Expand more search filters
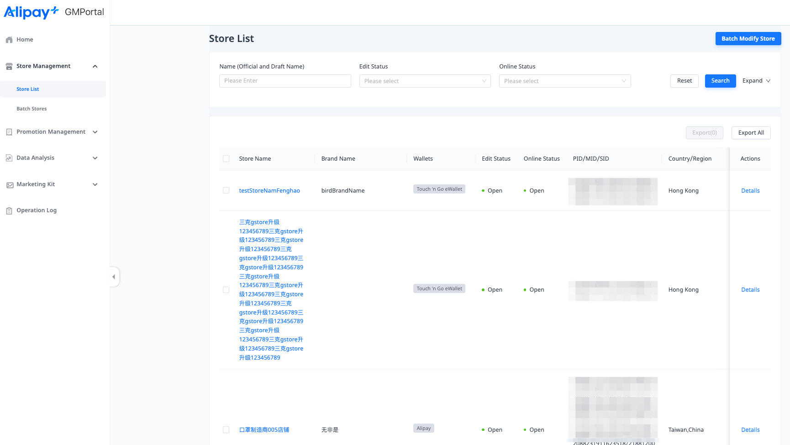The height and width of the screenshot is (445, 790). (x=756, y=81)
